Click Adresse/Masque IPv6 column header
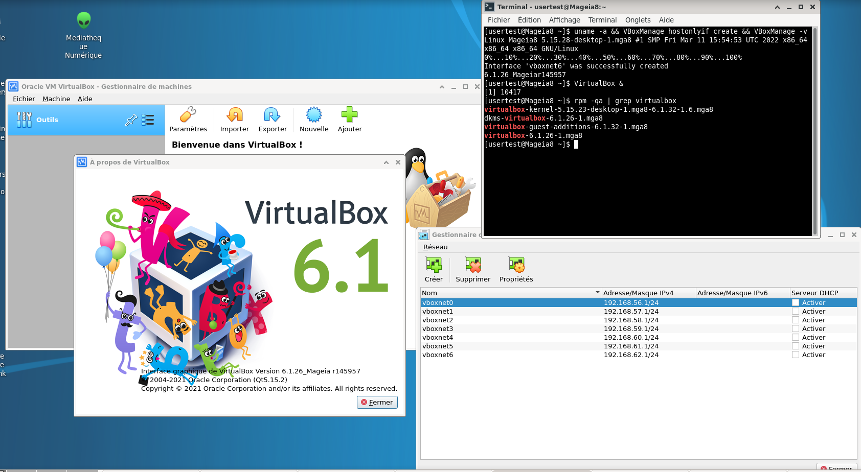861x472 pixels. click(x=742, y=293)
